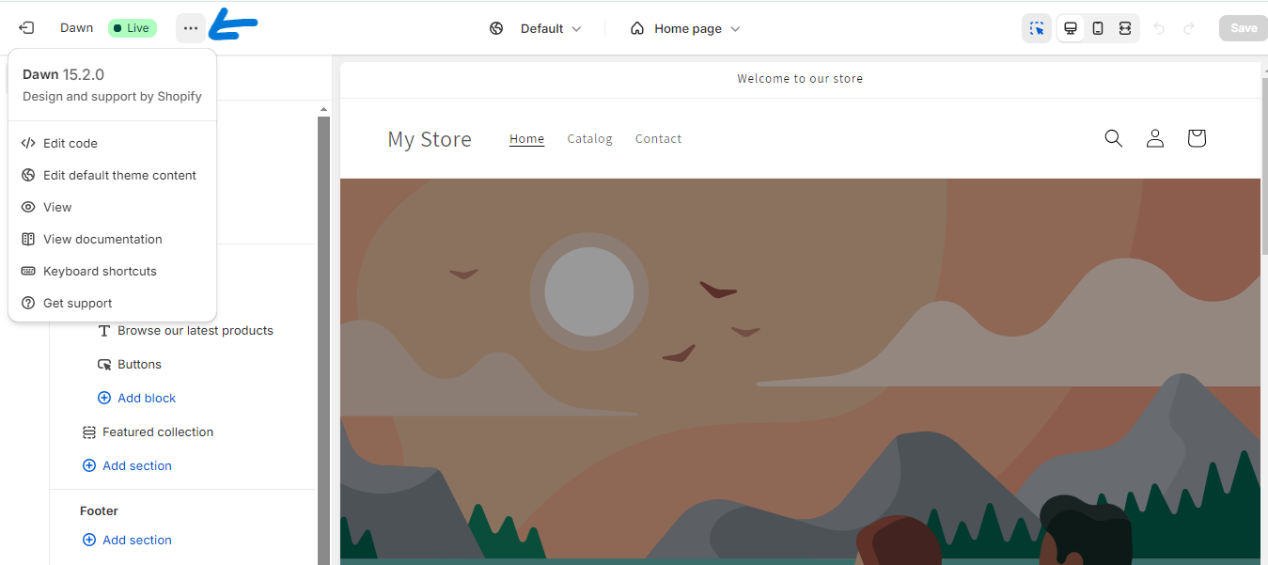This screenshot has height=565, width=1268.
Task: Select Browse our latest products block
Action: click(x=196, y=331)
